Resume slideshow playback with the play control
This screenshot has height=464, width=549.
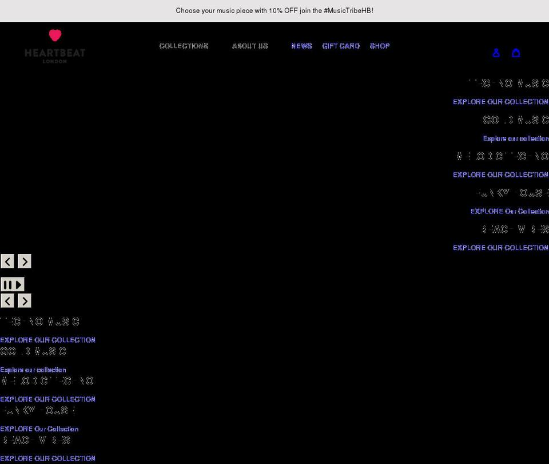point(17,284)
